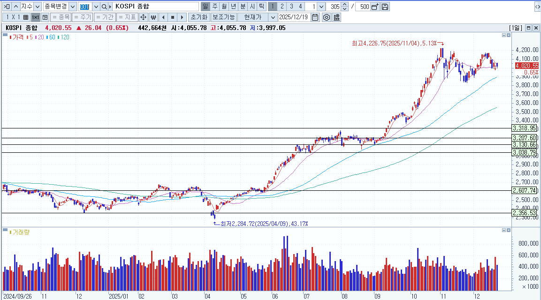The image size is (541, 300).
Task: Decrease the 305 candle count stepper
Action: tap(345, 8)
